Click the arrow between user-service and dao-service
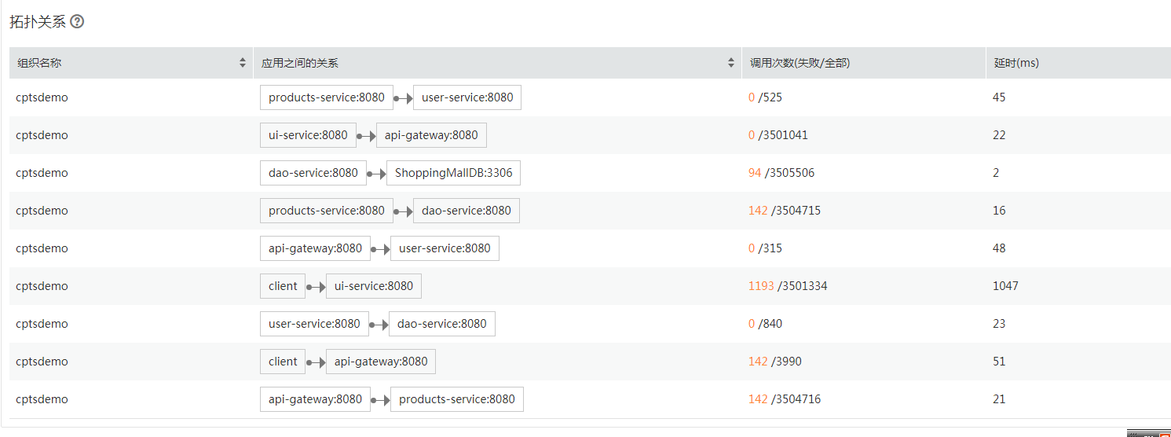 coord(379,324)
